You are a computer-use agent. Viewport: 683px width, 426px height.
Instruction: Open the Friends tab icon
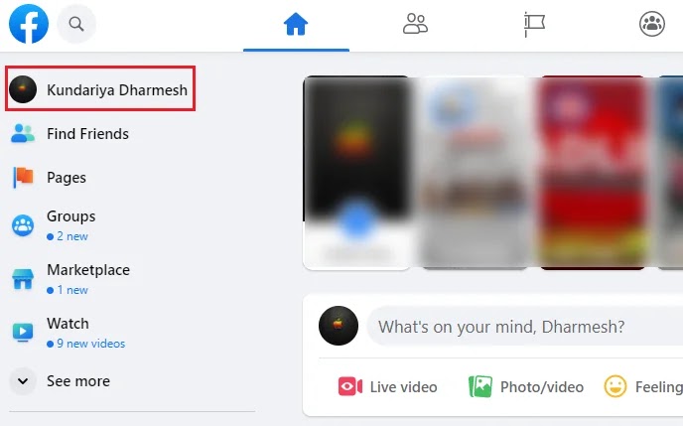[415, 24]
